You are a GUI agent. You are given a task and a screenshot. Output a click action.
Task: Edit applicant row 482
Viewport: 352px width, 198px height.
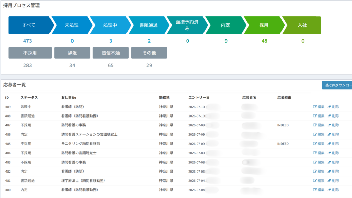(x=319, y=171)
